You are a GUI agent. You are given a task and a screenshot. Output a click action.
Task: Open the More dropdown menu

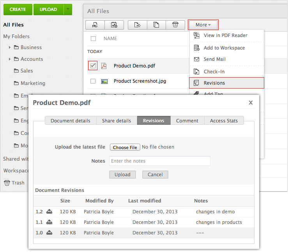click(x=203, y=25)
